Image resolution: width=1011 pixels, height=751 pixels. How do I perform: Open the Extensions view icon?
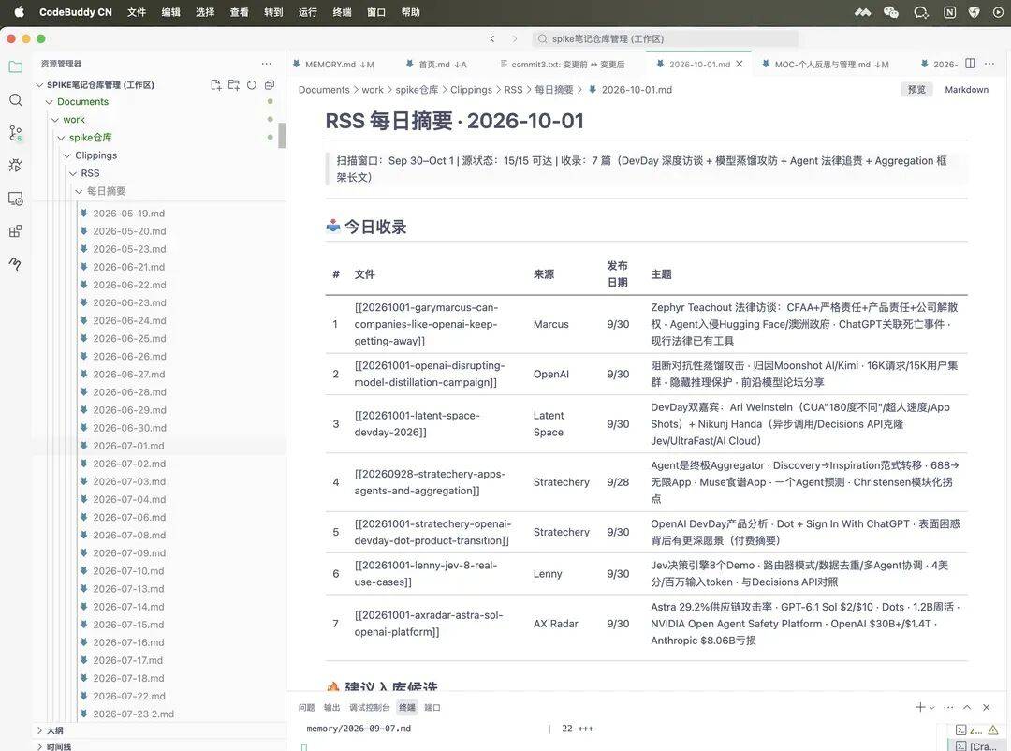point(16,231)
